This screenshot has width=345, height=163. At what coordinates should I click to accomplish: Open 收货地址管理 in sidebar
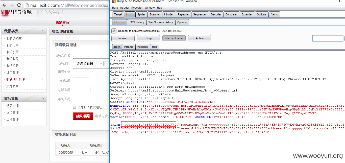(x=15, y=79)
